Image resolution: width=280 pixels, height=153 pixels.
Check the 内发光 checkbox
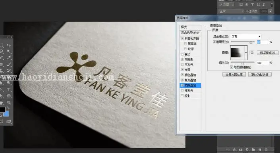pos(182,65)
